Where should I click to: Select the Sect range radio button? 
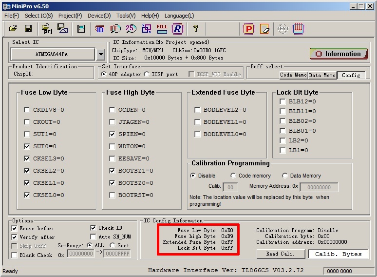coord(113,245)
